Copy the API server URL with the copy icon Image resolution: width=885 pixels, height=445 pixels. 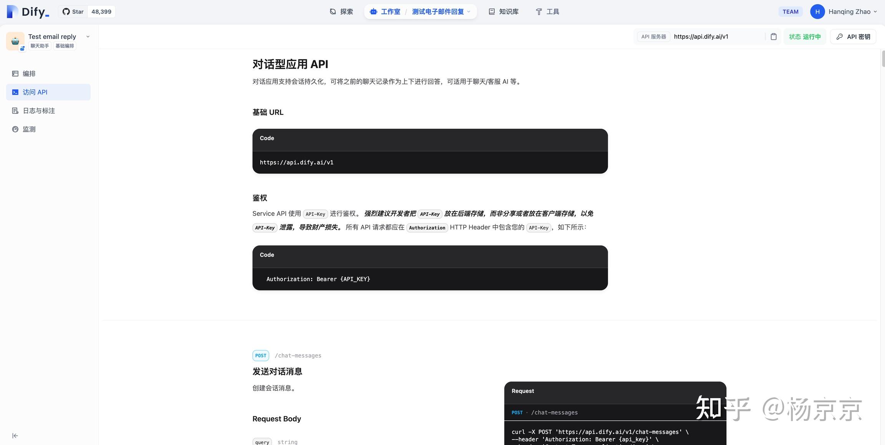(773, 36)
